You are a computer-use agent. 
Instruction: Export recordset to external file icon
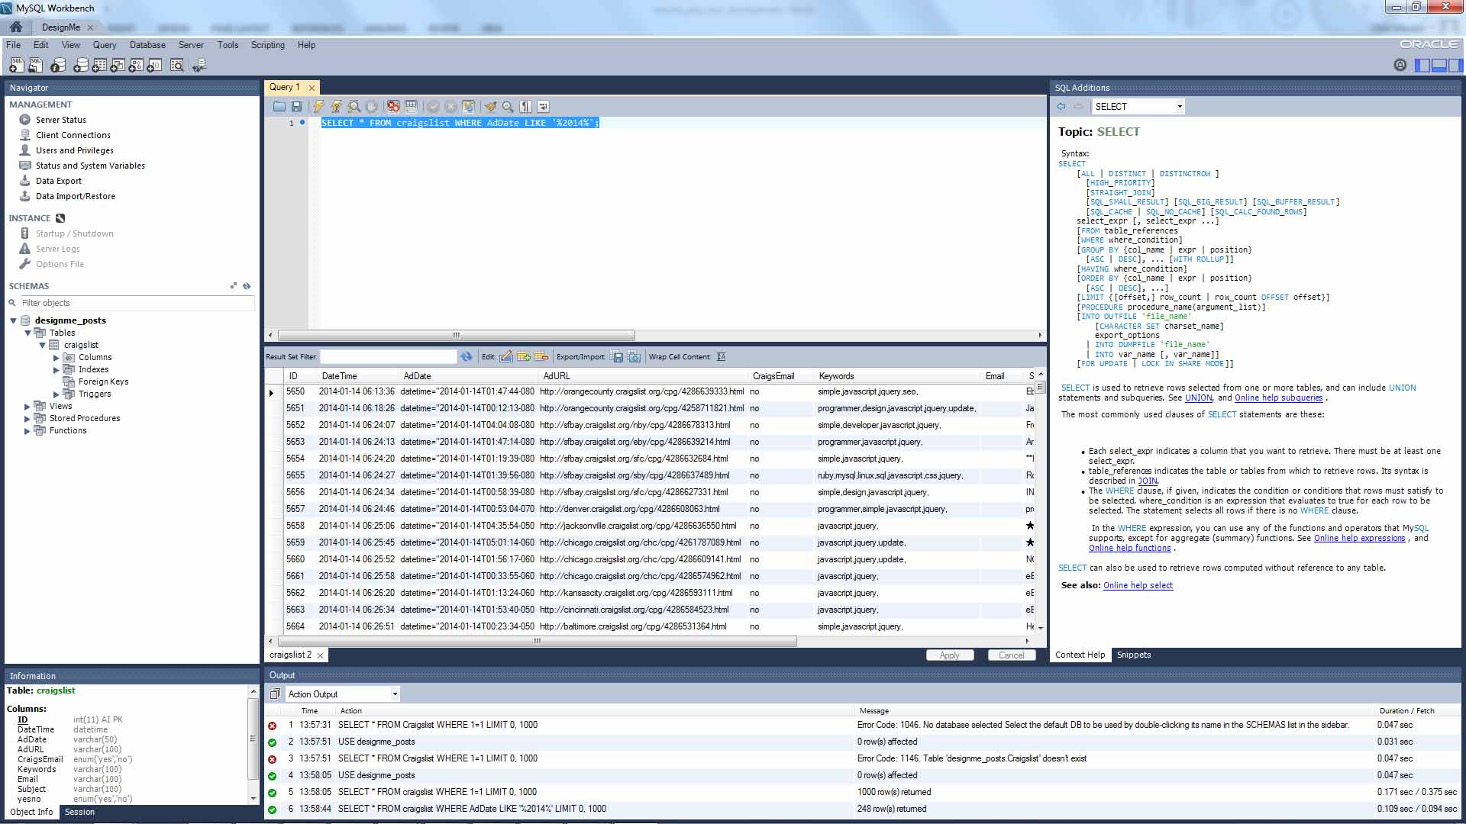click(x=617, y=357)
